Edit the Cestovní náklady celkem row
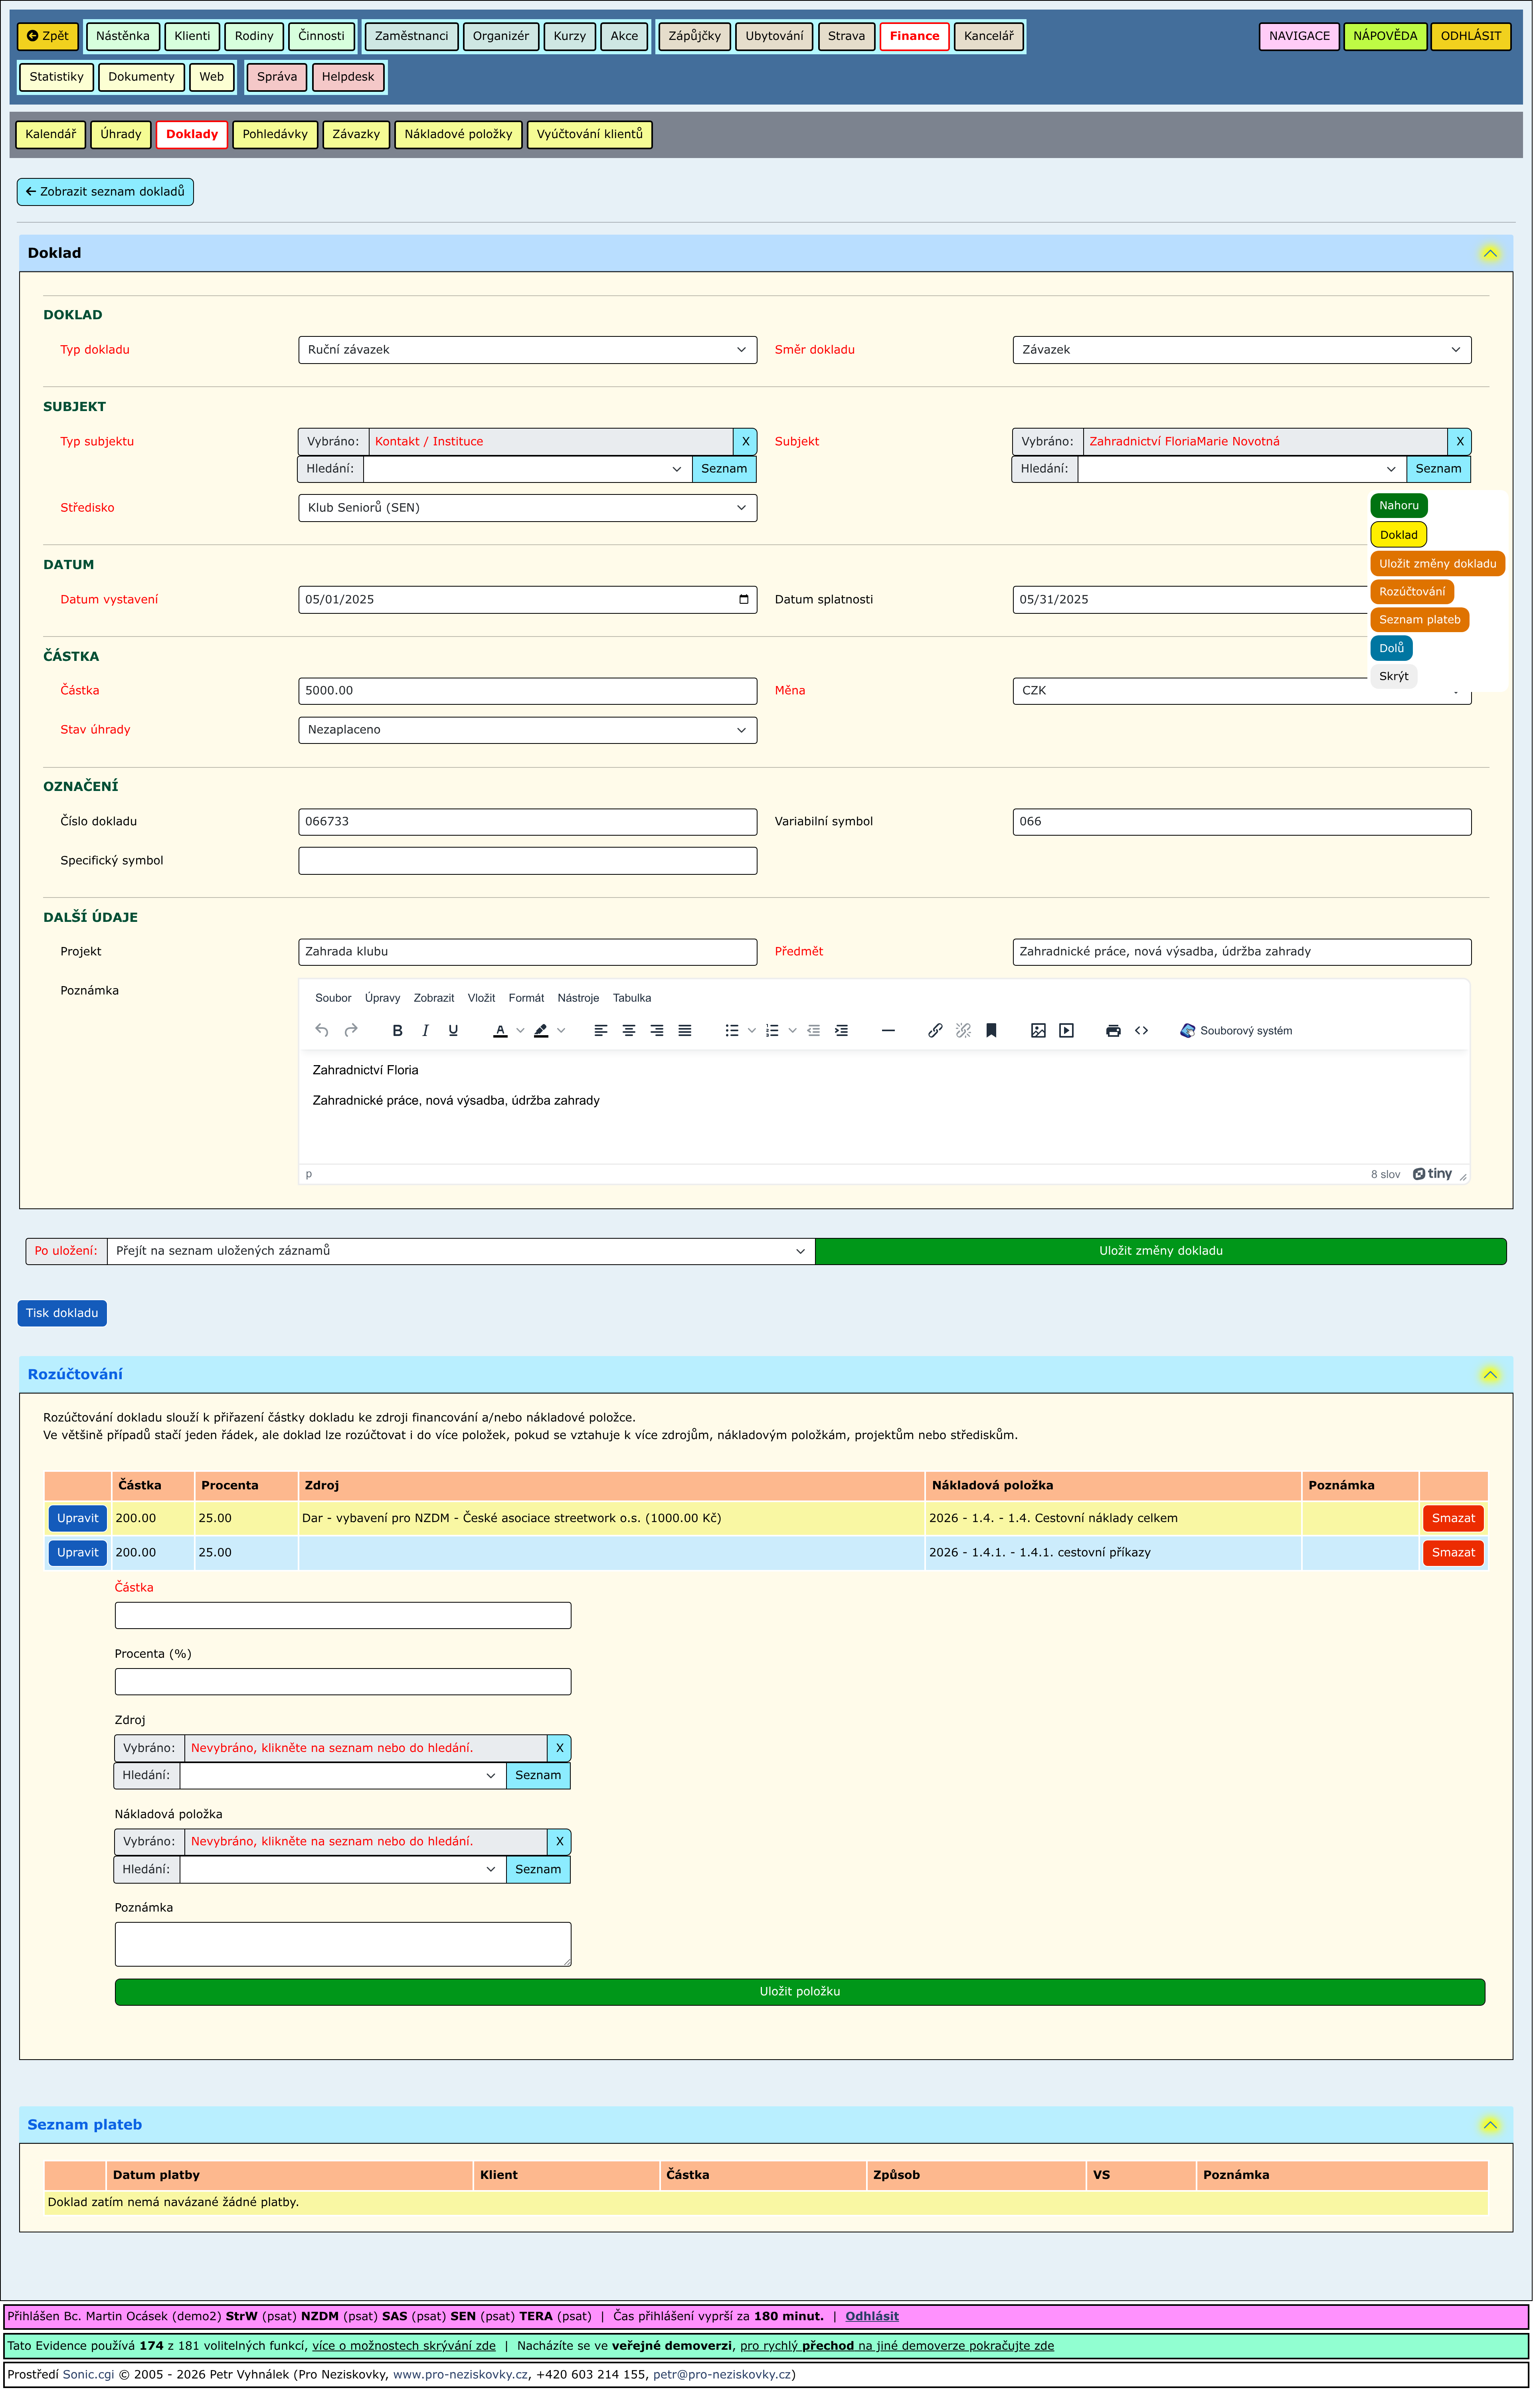Image resolution: width=1535 pixels, height=2408 pixels. (77, 1519)
